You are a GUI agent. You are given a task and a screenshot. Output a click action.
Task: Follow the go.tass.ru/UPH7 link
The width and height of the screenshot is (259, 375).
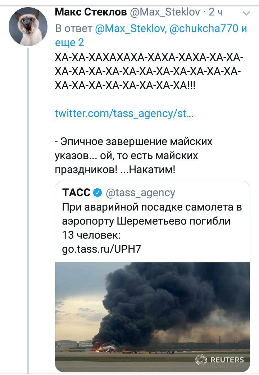[101, 248]
